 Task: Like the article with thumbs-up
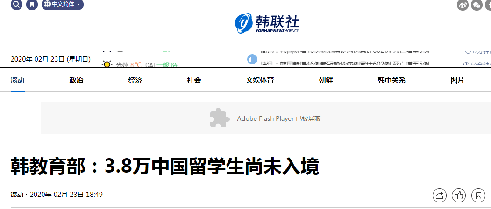coord(459,195)
